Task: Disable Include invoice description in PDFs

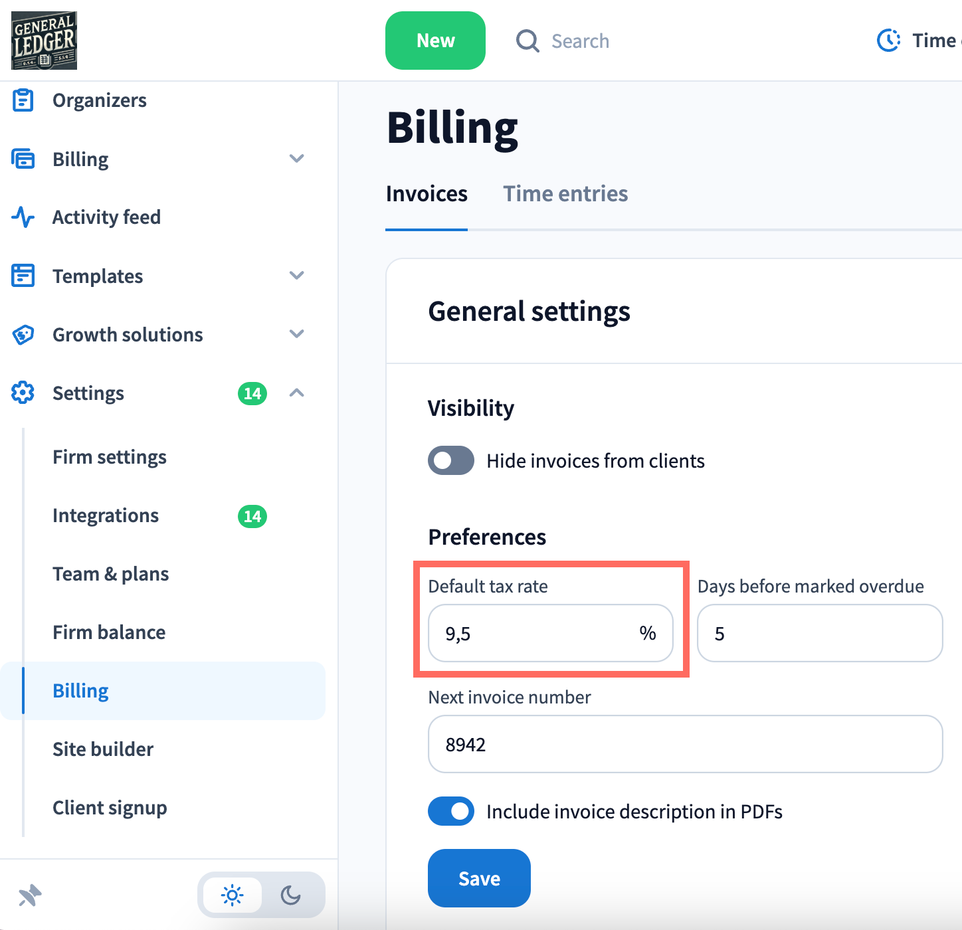Action: (x=451, y=811)
